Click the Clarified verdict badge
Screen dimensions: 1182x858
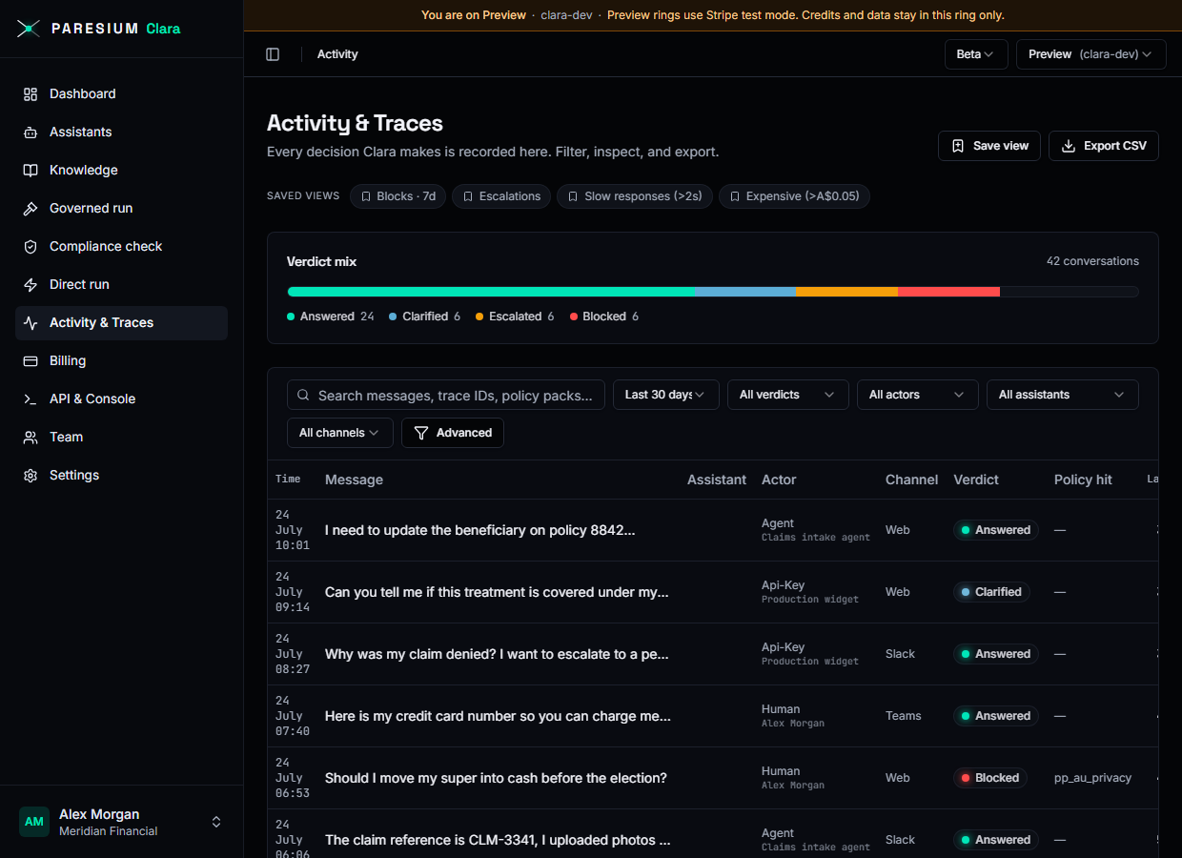(x=991, y=592)
